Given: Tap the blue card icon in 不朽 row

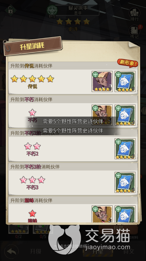Looking at the screenshot, I should (x=125, y=115).
